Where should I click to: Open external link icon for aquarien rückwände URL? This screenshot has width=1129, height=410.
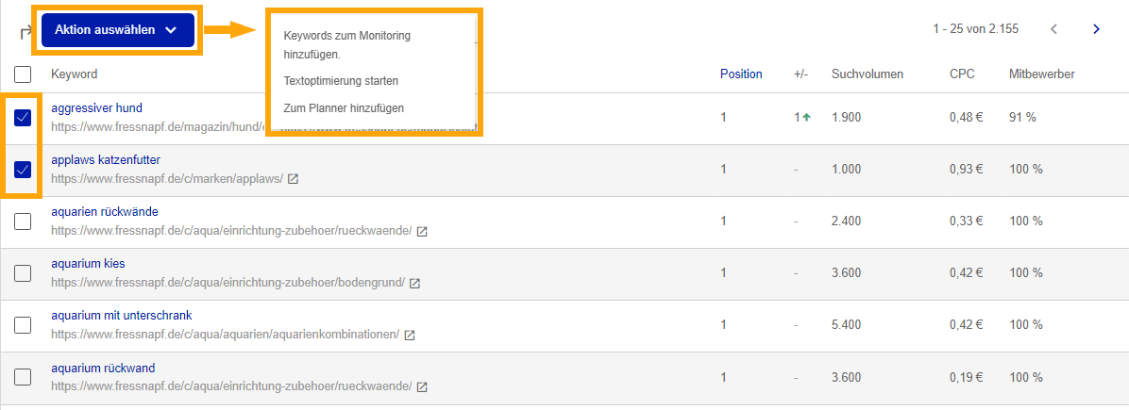click(x=422, y=232)
